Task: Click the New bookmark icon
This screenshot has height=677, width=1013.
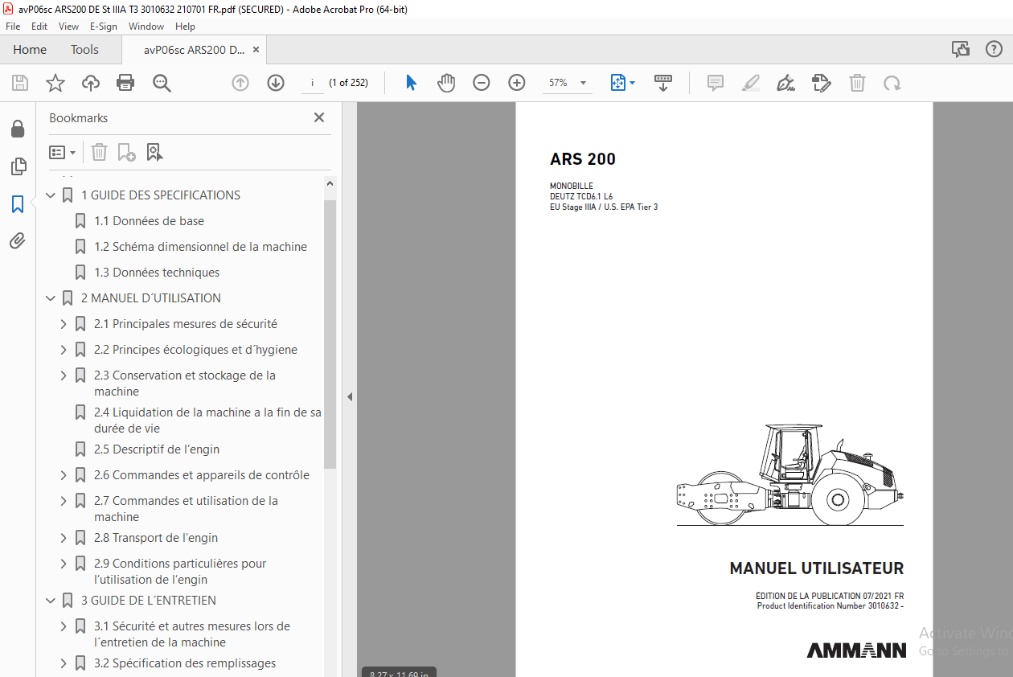Action: tap(126, 152)
